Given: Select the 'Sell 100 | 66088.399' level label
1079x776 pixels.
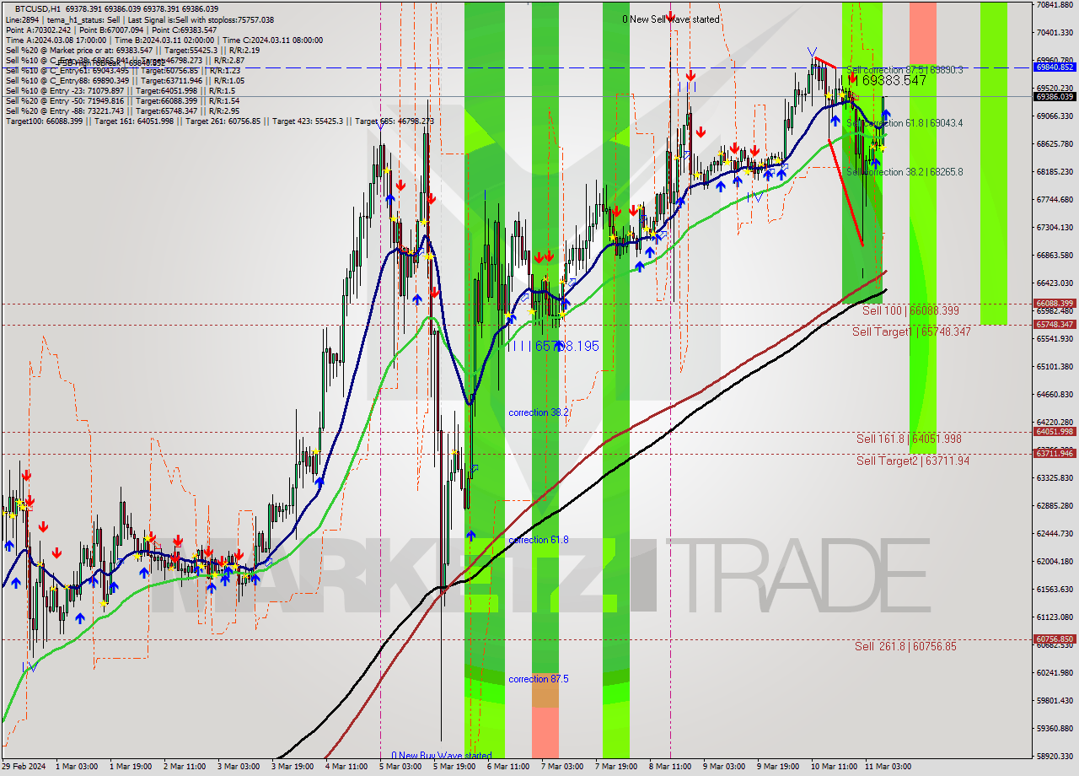Looking at the screenshot, I should coord(910,311).
